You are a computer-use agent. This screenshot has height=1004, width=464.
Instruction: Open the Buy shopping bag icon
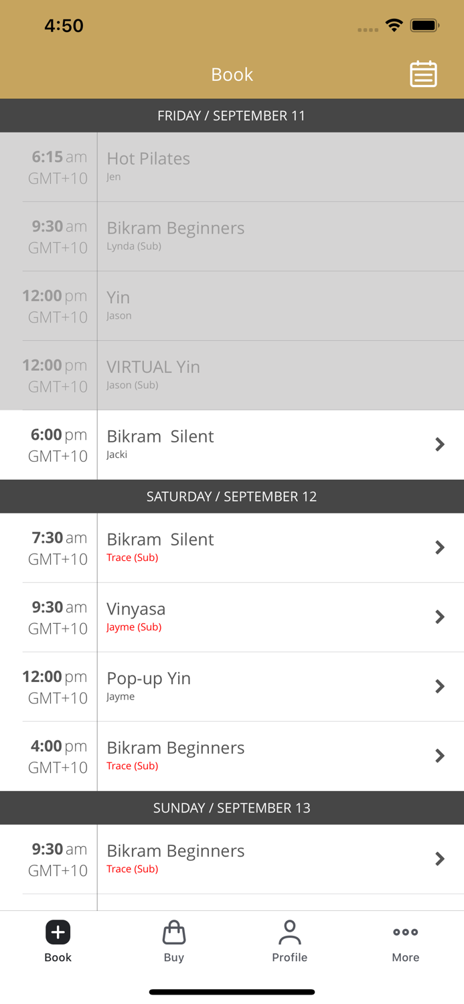coord(174,932)
